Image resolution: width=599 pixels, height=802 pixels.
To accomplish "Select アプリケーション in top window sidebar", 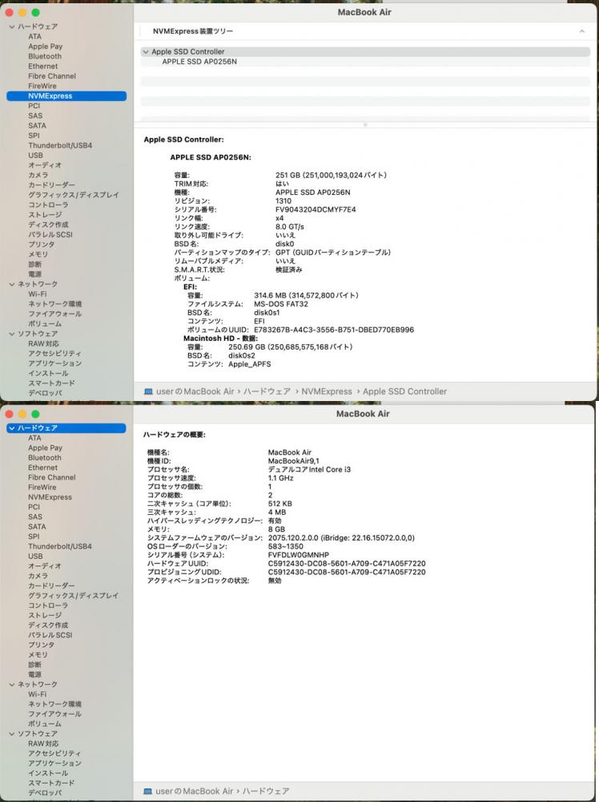I will click(54, 363).
